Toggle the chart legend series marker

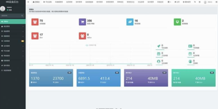(87, 45)
